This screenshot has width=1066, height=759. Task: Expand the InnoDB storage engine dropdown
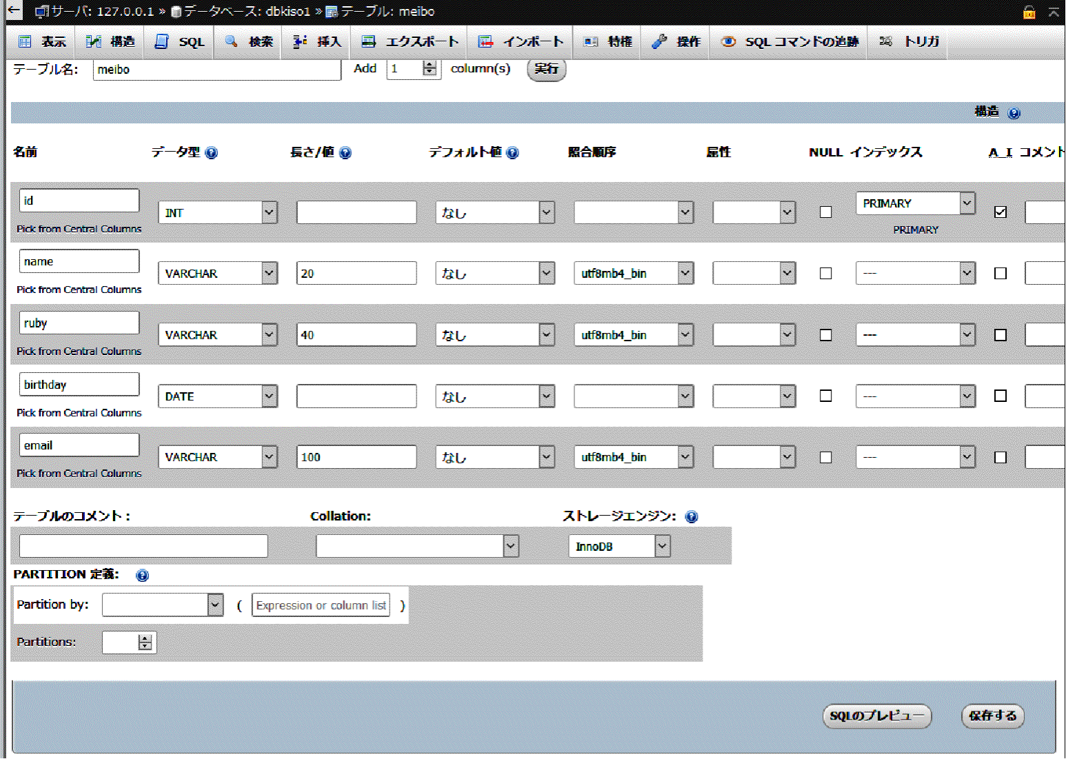pos(619,547)
